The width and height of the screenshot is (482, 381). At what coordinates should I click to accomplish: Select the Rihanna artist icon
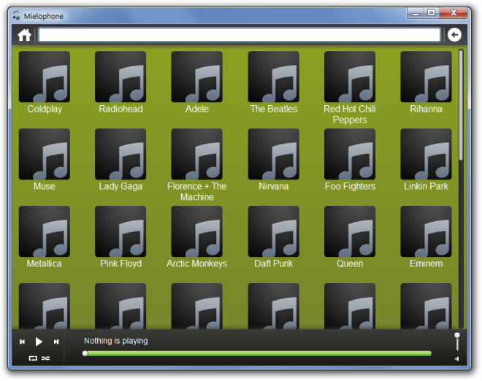(426, 77)
